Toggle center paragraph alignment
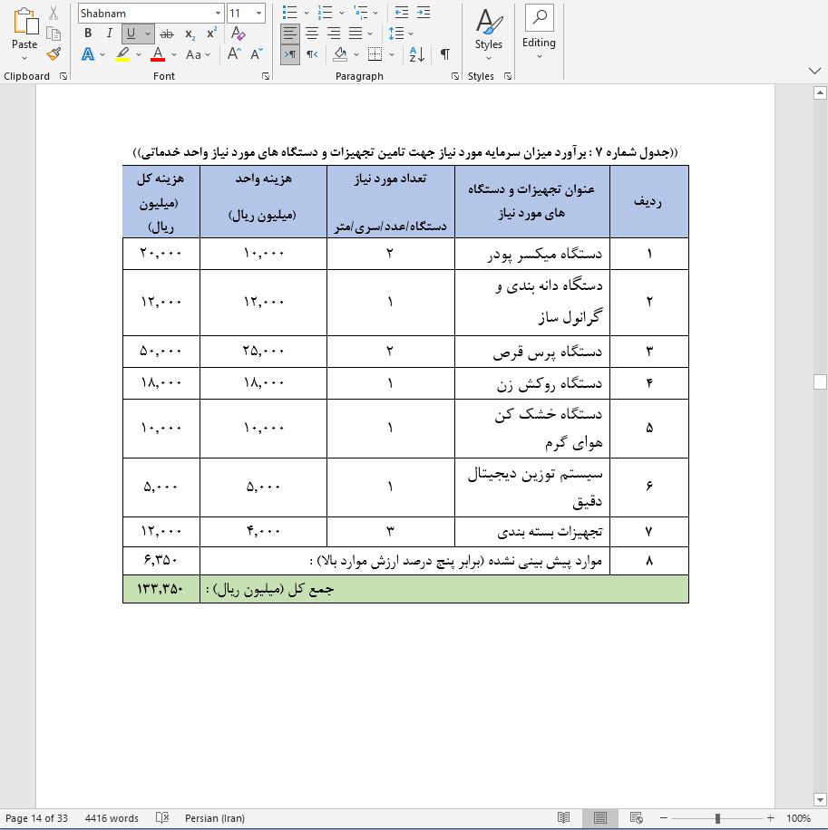The width and height of the screenshot is (828, 830). pos(311,32)
